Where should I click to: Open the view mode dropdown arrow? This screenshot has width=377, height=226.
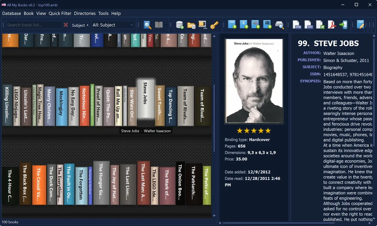(x=166, y=25)
